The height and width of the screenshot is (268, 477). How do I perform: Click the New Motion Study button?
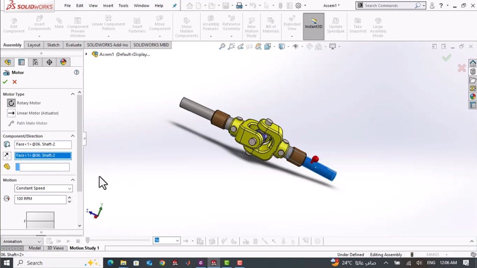point(252,26)
